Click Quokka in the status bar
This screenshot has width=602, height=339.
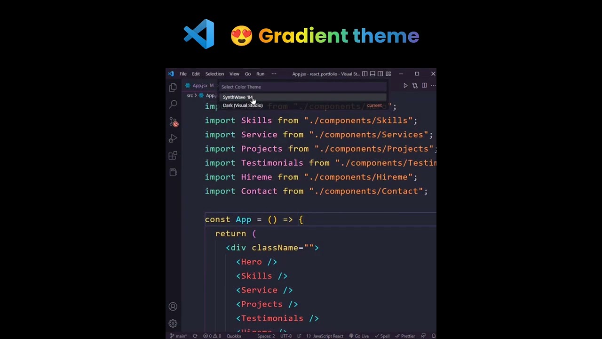(234, 336)
